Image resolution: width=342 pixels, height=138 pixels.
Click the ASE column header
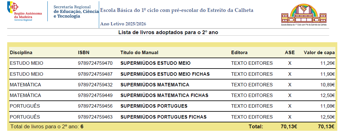coord(290,53)
